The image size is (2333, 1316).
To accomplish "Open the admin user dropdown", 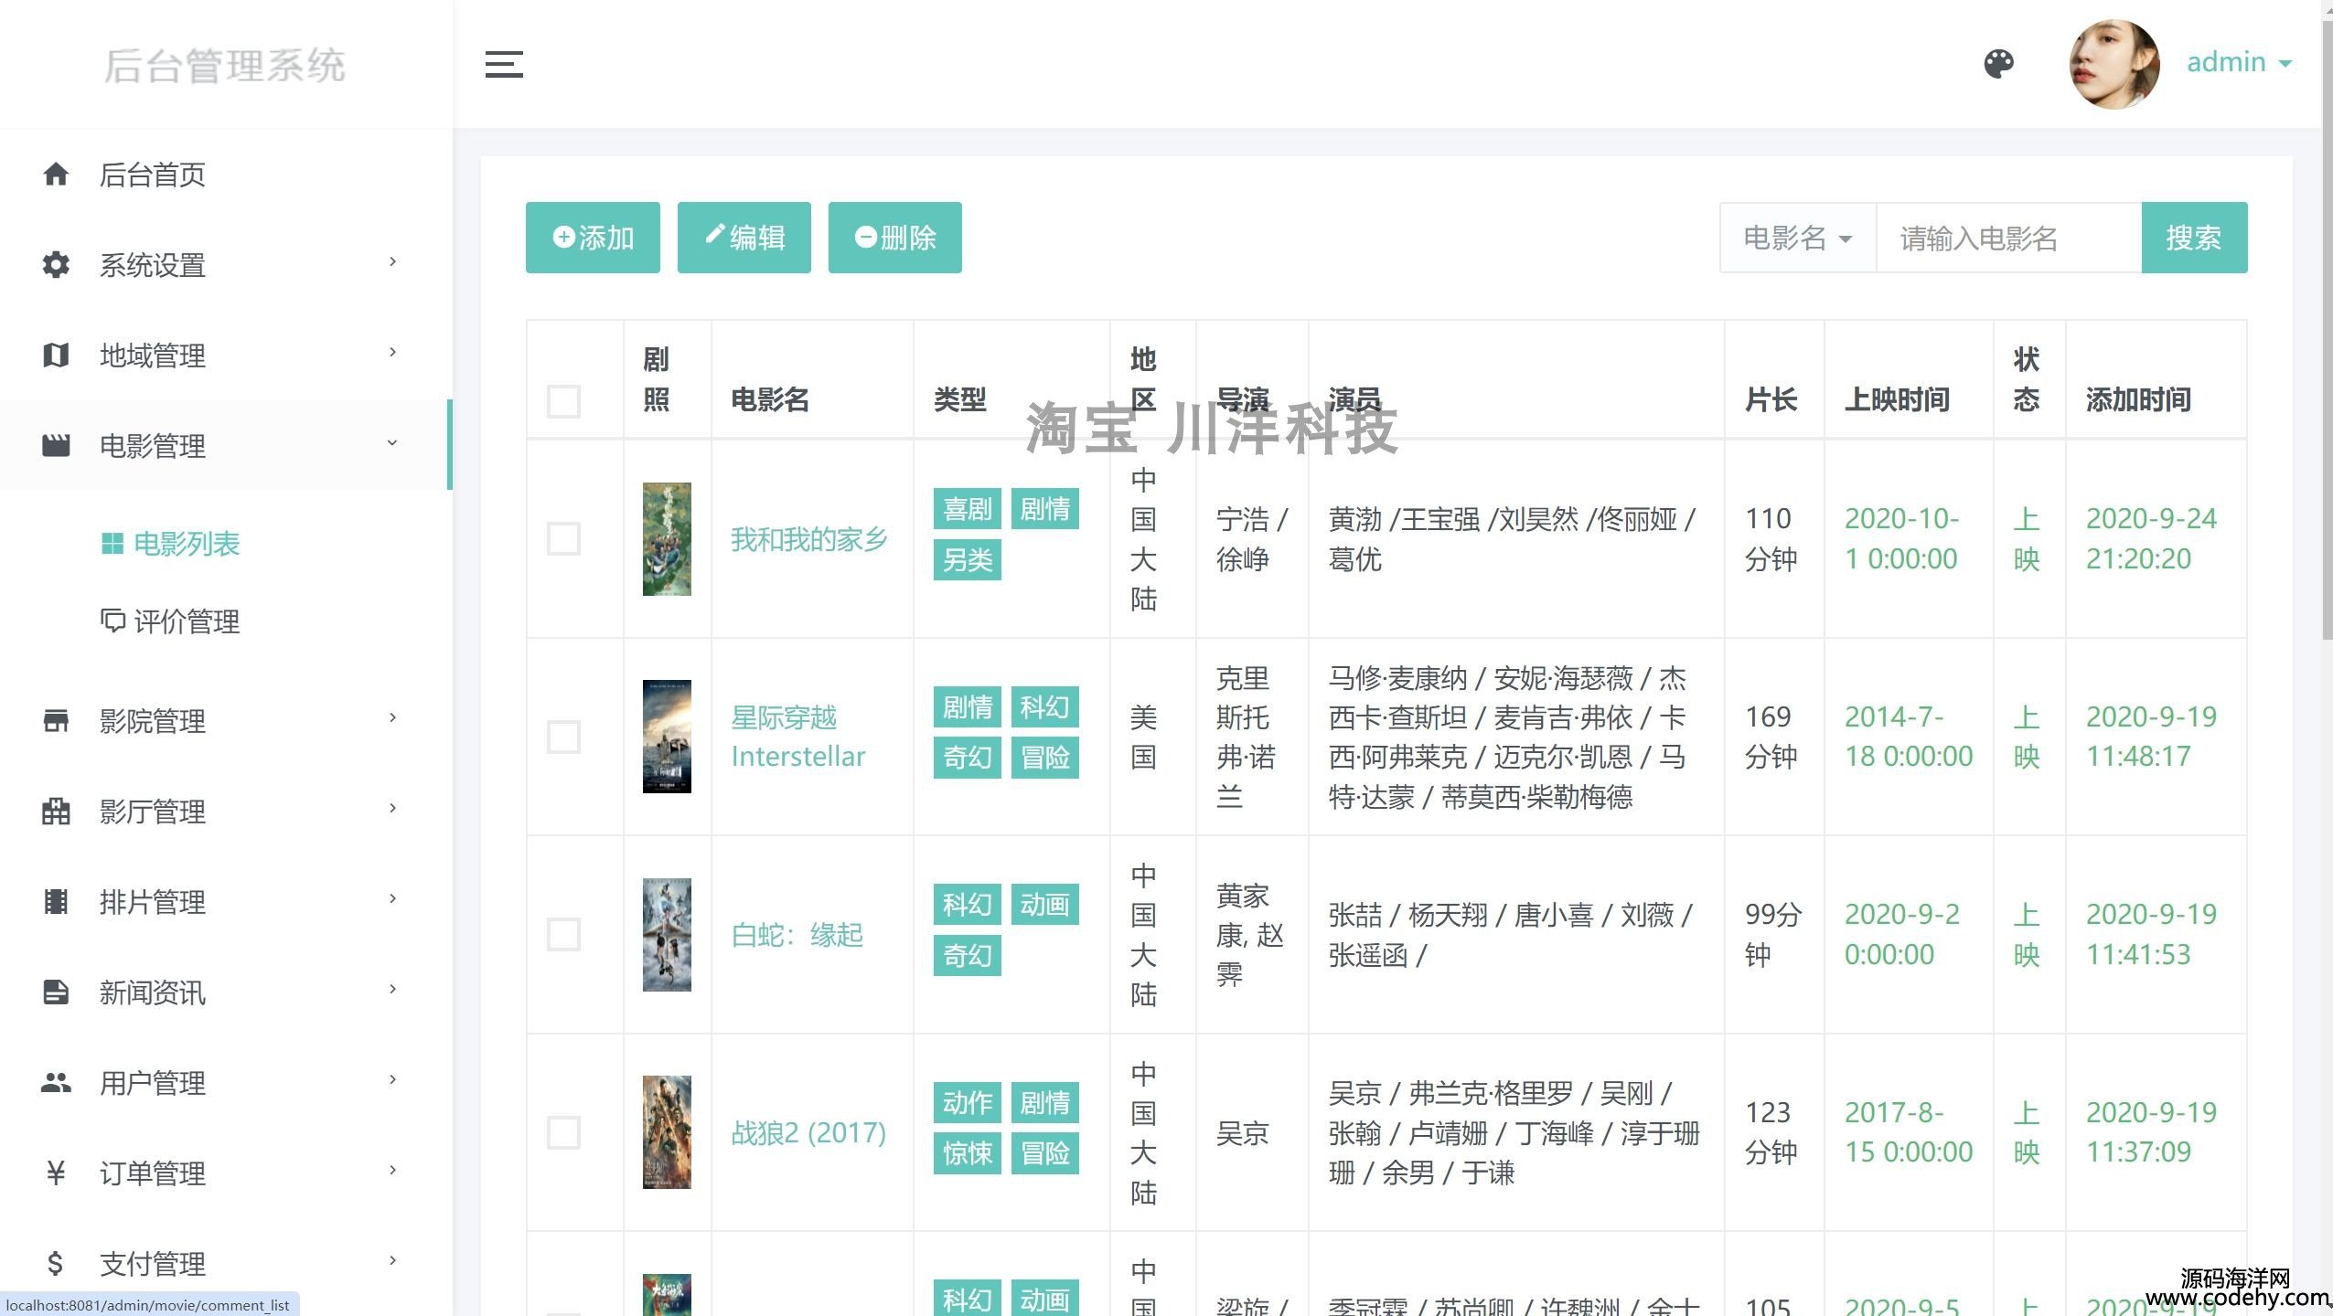I will [x=2239, y=63].
